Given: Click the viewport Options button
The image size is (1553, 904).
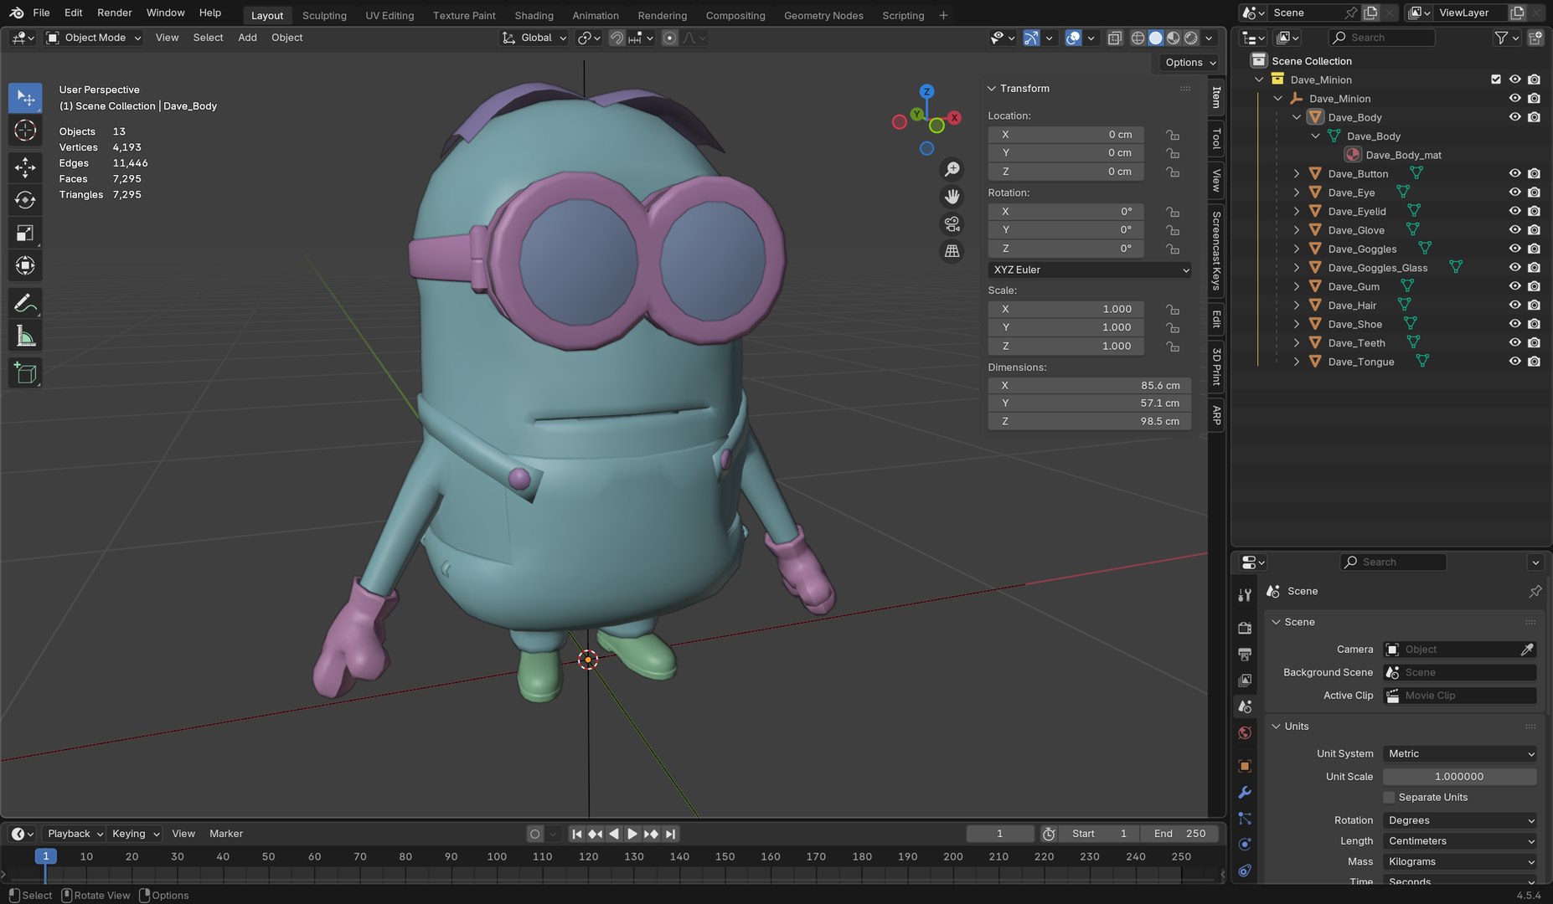Looking at the screenshot, I should click(1189, 63).
